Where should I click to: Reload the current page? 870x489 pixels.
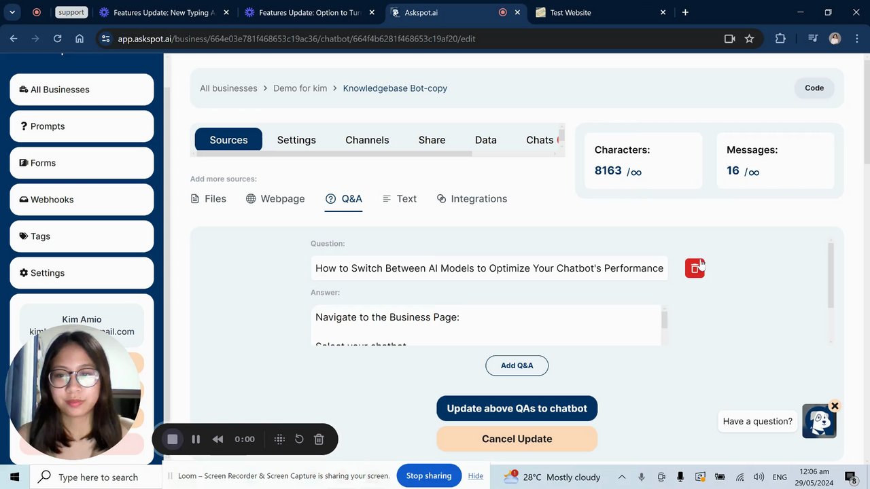click(57, 39)
